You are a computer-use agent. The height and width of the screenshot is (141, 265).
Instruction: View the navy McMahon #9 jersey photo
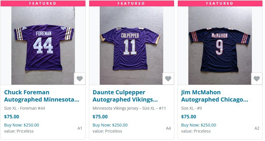tap(220, 45)
